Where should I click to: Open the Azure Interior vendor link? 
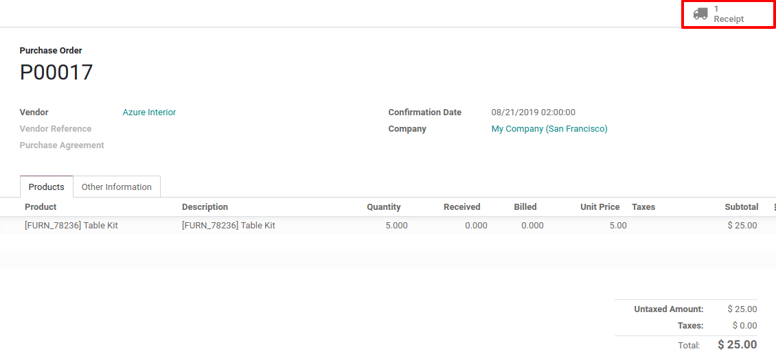149,112
